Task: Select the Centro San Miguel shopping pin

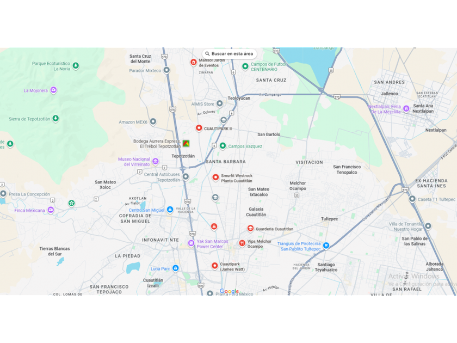Action: (170, 210)
